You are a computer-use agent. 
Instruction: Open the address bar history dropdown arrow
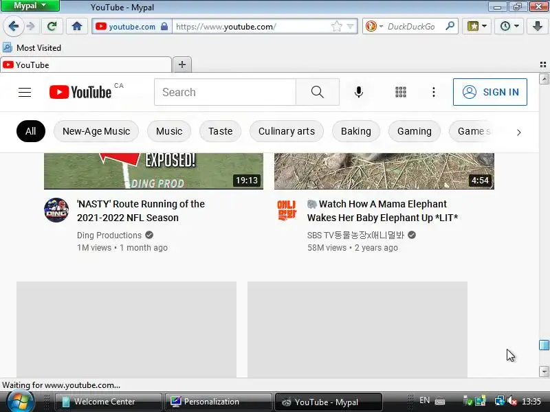pos(350,26)
